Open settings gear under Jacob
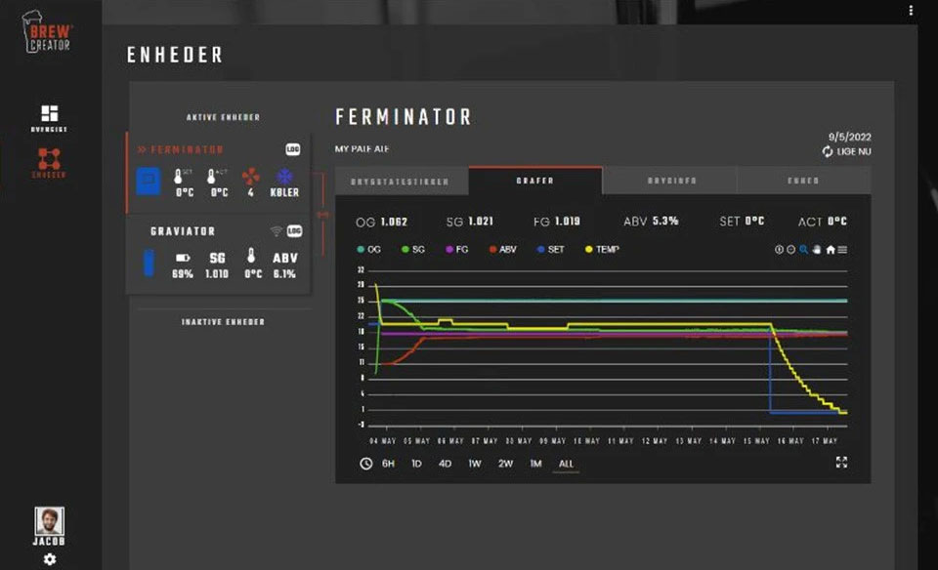This screenshot has width=938, height=570. 50,559
